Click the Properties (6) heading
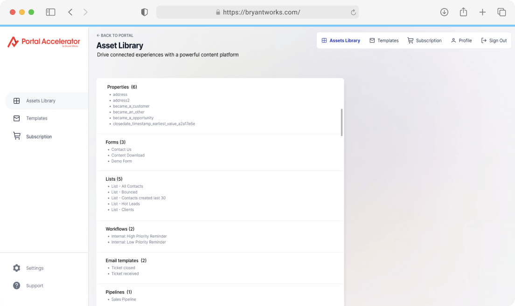Viewport: 515px width, 306px height. (x=122, y=87)
